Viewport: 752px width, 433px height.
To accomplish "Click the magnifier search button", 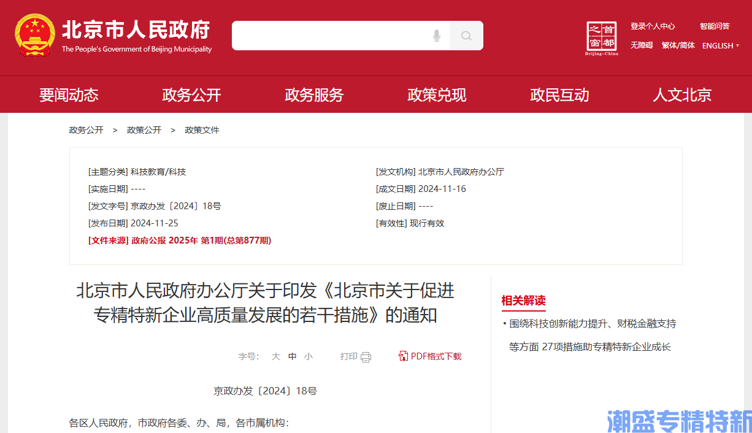I will (466, 36).
